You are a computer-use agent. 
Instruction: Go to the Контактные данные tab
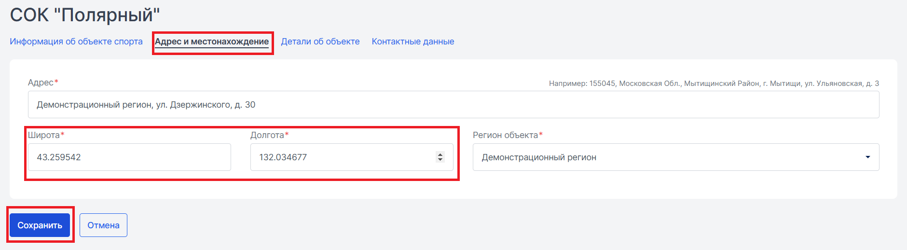413,42
